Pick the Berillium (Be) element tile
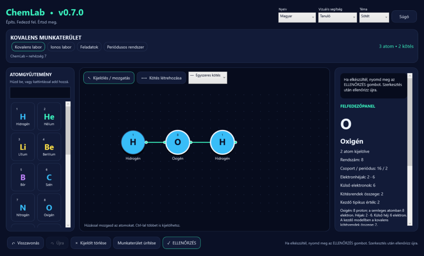 (x=49, y=147)
